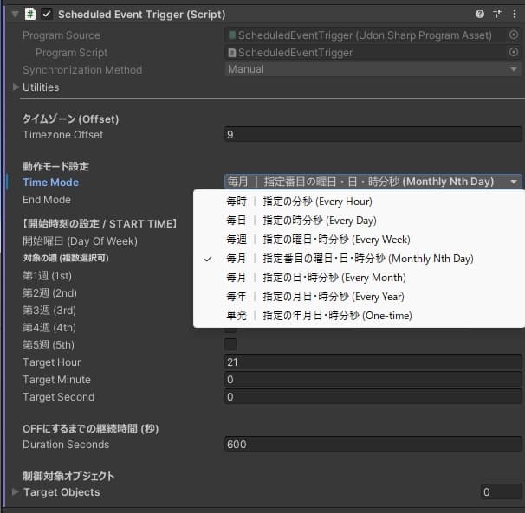Open the component three-dot context menu
Viewport: 525px width, 513px height.
(515, 14)
